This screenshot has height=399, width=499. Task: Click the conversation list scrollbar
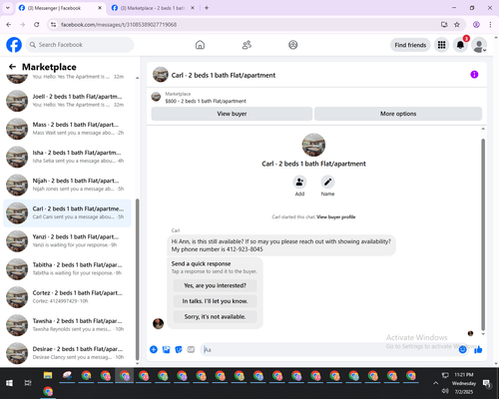(x=137, y=279)
